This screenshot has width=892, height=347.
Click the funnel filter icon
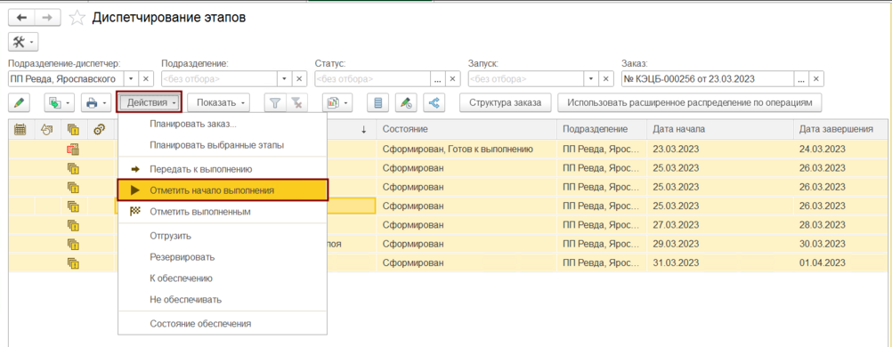pyautogui.click(x=275, y=103)
